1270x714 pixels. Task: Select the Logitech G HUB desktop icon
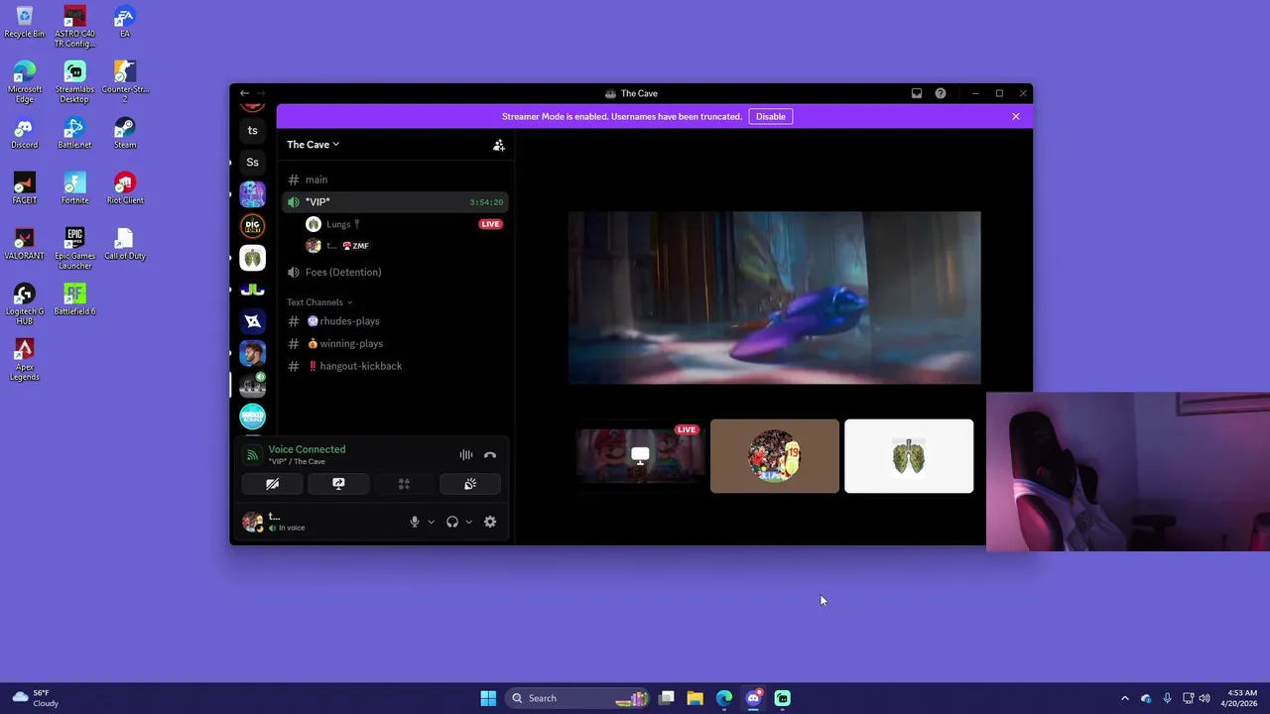[24, 303]
